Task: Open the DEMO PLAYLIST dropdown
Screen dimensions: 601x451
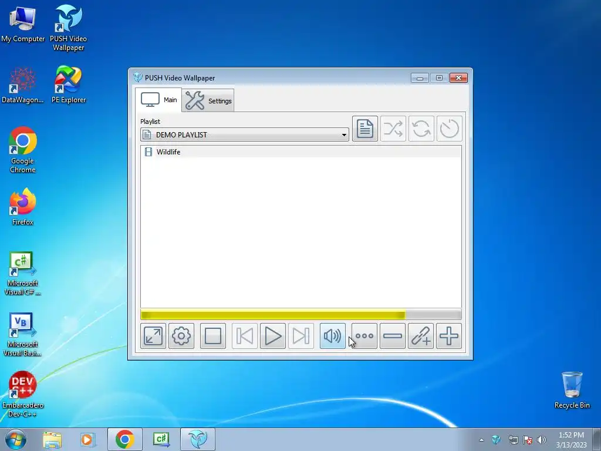Action: [245, 134]
